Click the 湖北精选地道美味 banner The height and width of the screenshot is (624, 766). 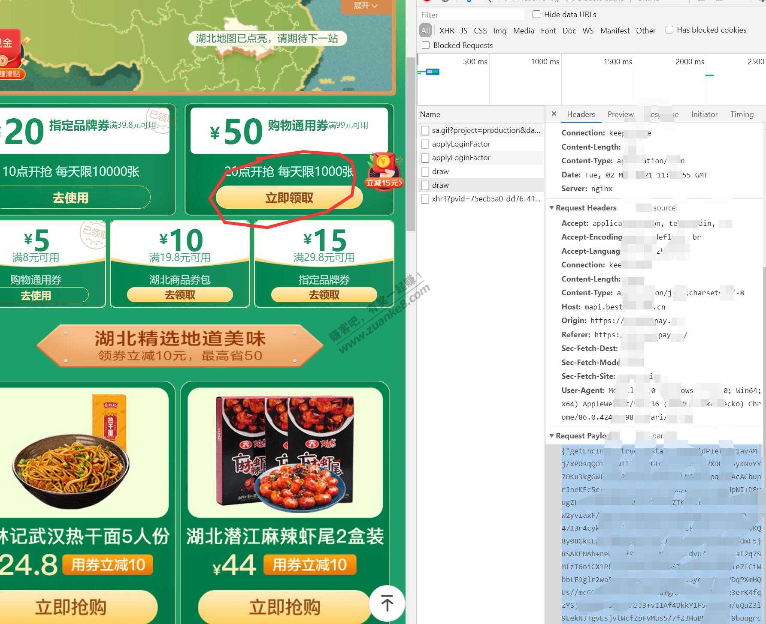(x=180, y=346)
